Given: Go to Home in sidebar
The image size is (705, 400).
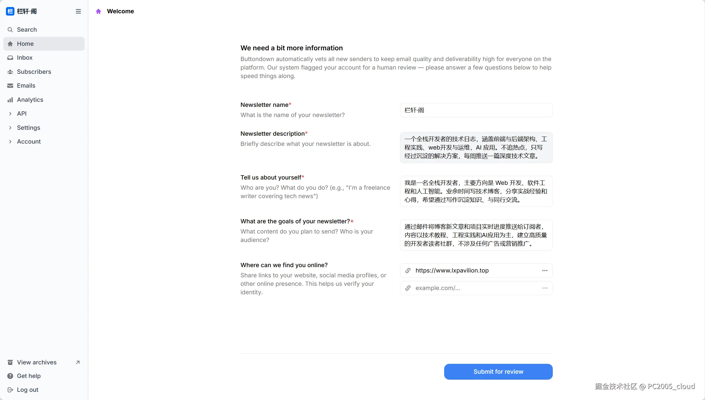Looking at the screenshot, I should (x=44, y=44).
